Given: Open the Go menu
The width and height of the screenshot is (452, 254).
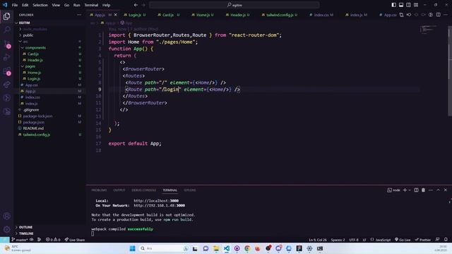Looking at the screenshot, I should [66, 5].
